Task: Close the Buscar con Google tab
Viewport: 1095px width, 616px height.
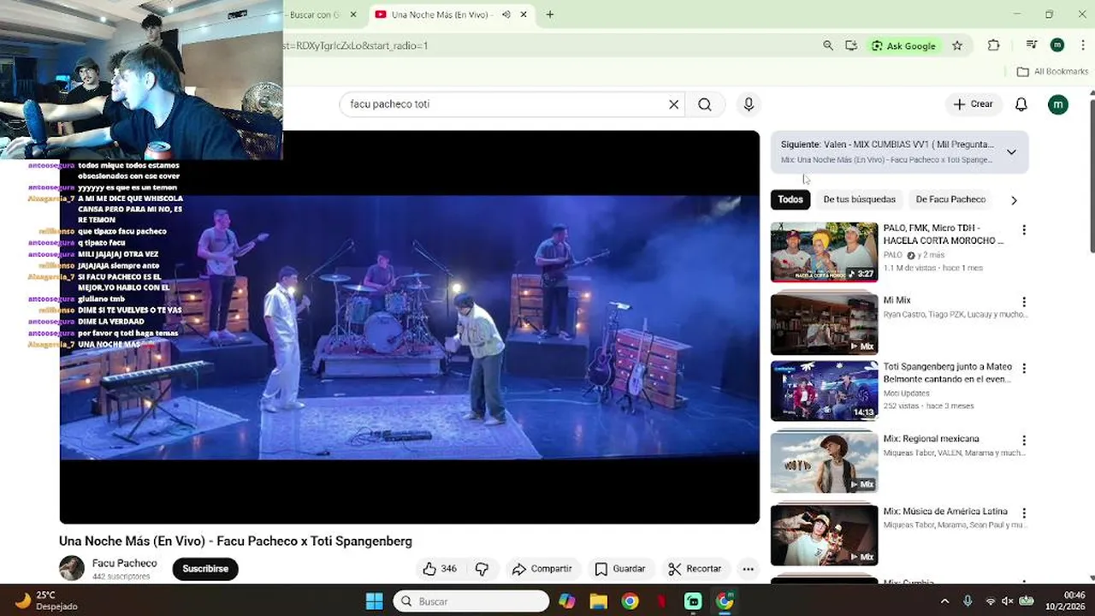Action: click(353, 15)
